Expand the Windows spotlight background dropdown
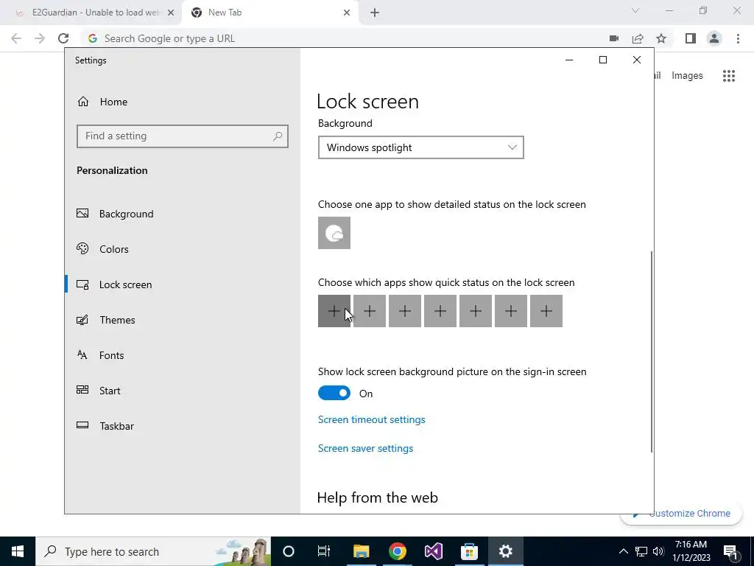754x566 pixels. point(420,147)
